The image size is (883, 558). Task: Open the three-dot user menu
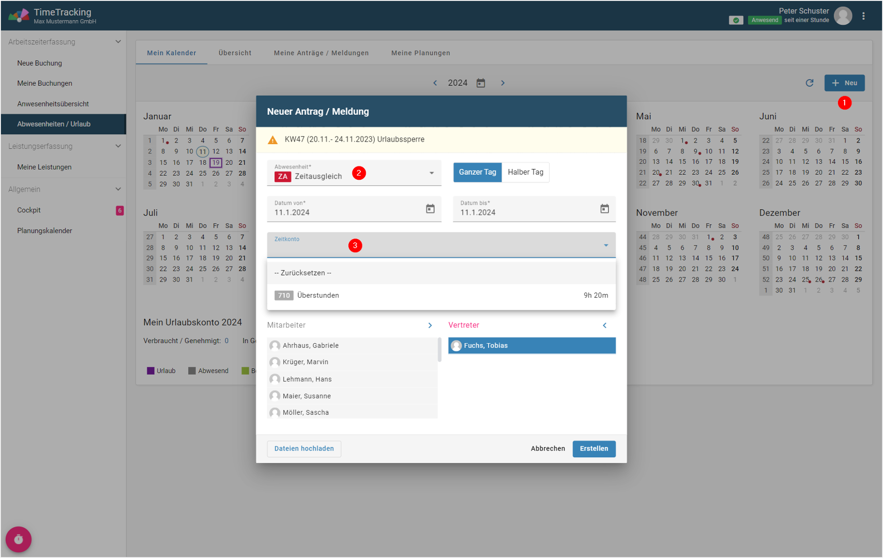[x=863, y=16]
